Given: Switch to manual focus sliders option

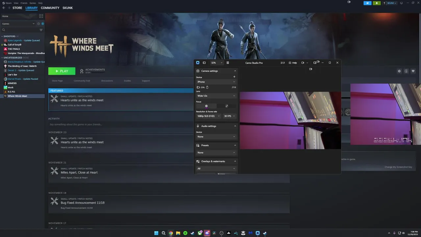Looking at the screenshot, I should tap(227, 106).
